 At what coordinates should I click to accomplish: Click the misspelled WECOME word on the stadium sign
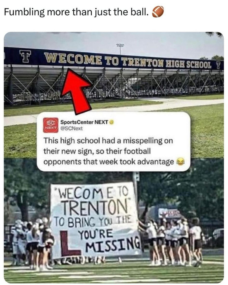pos(73,59)
